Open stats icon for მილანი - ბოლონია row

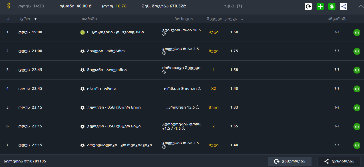357,70
